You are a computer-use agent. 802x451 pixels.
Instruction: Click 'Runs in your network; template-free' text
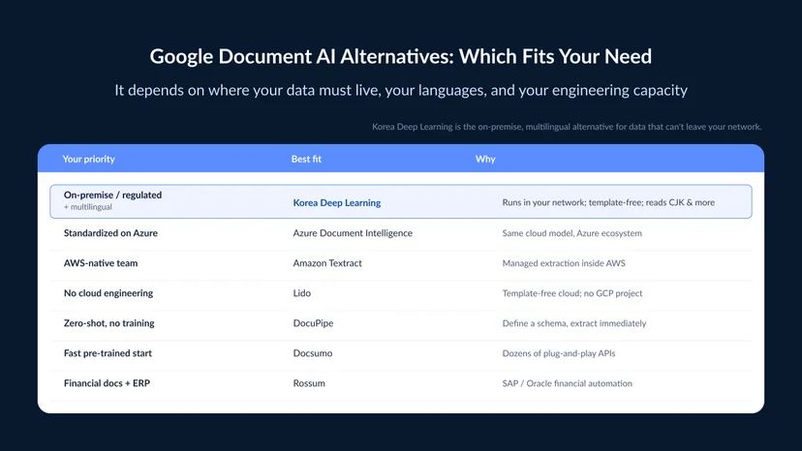(x=608, y=202)
